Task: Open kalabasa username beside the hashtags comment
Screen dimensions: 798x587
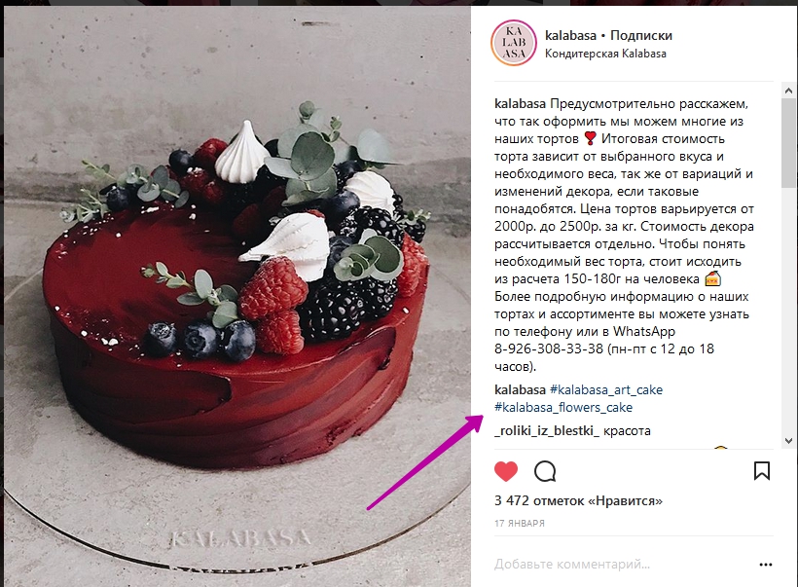Action: [x=520, y=390]
